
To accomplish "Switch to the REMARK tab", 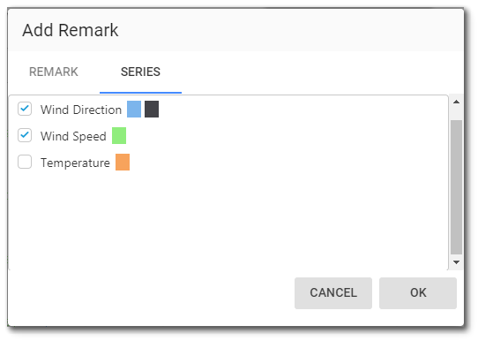I will tap(54, 72).
